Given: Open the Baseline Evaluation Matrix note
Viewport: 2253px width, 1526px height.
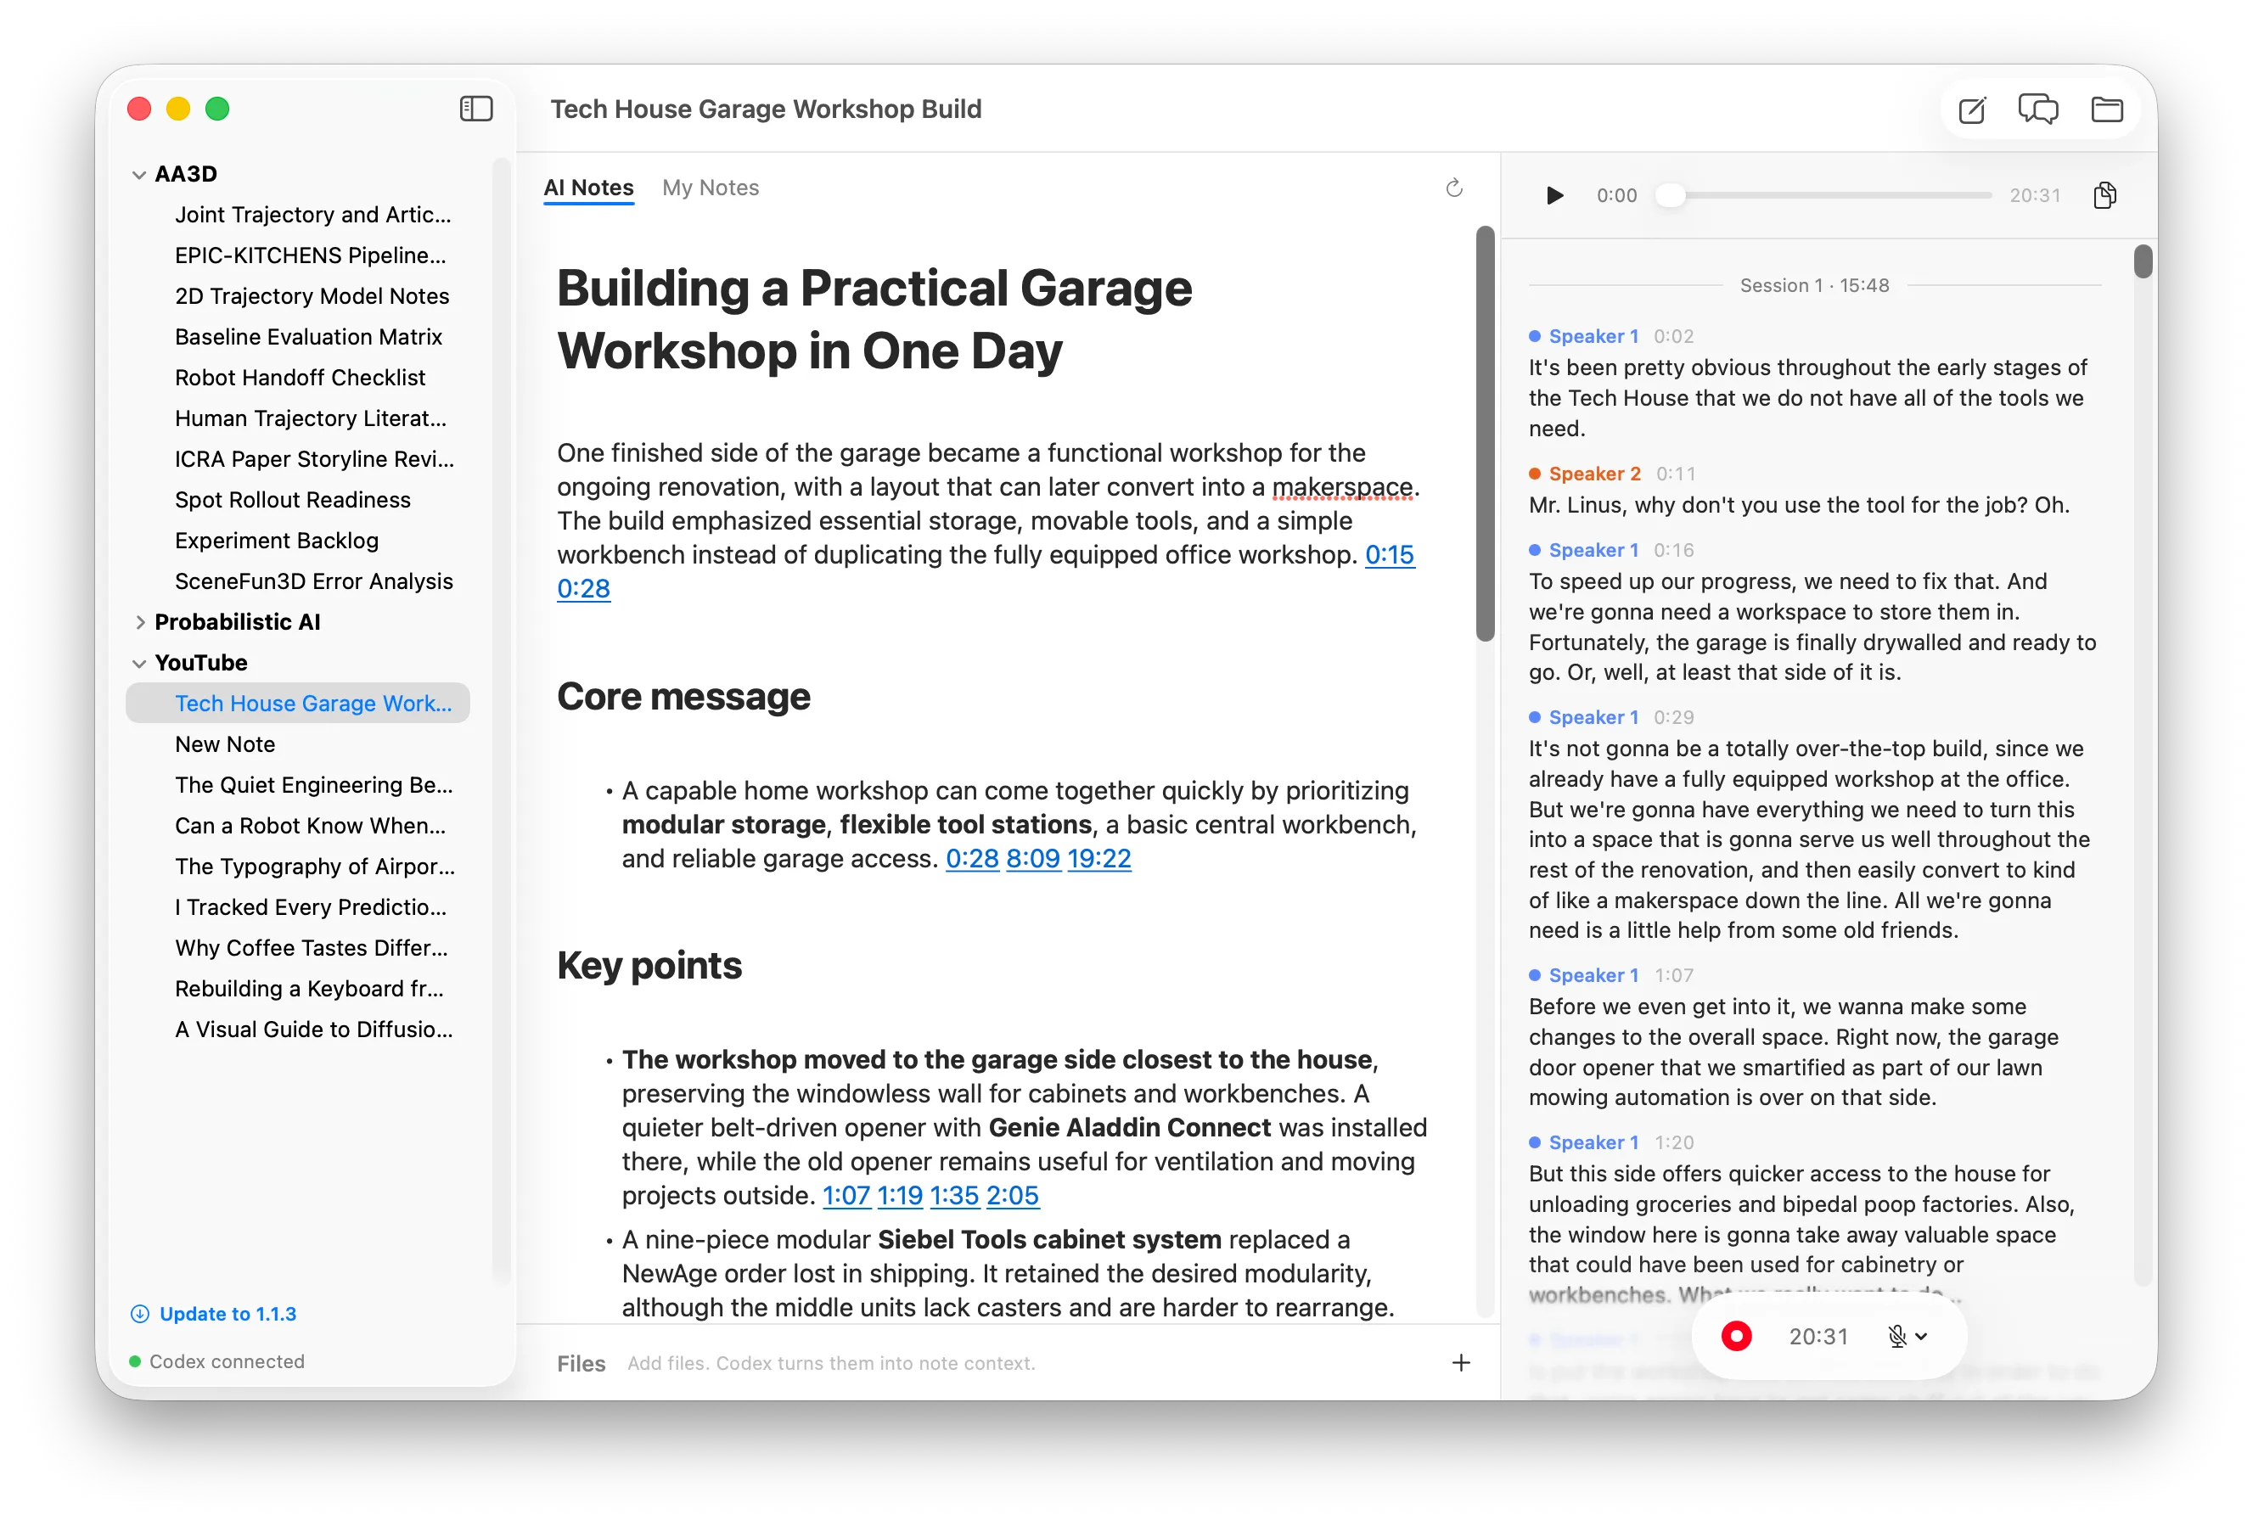Looking at the screenshot, I should click(308, 338).
